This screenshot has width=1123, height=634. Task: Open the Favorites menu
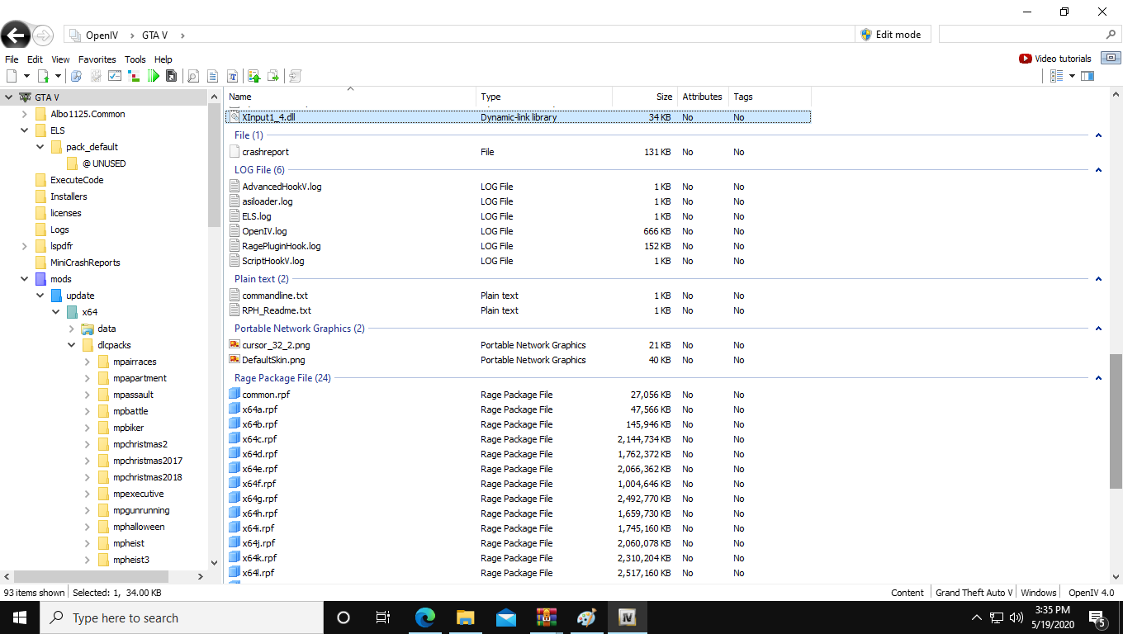97,59
